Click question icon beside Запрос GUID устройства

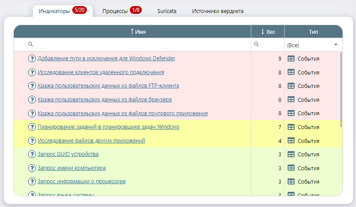pyautogui.click(x=32, y=154)
